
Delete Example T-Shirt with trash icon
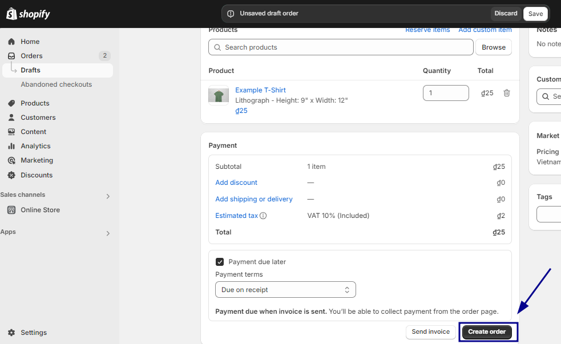tap(507, 93)
